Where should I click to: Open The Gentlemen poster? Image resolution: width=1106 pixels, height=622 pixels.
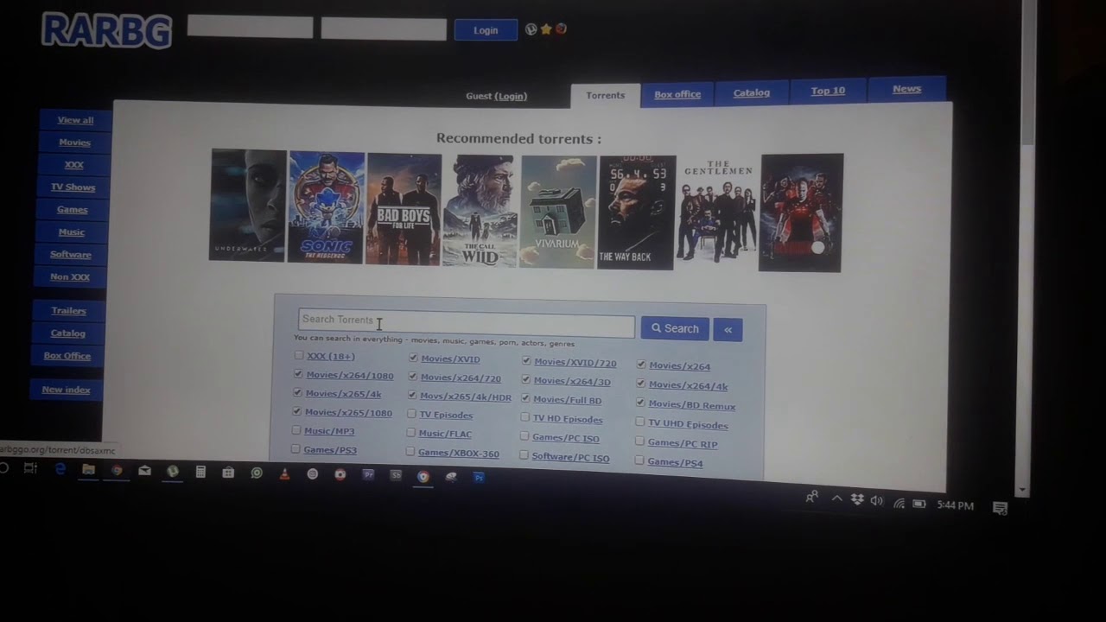[717, 213]
